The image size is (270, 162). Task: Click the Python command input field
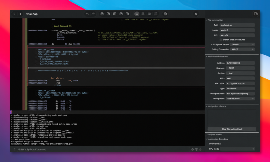click(103, 150)
